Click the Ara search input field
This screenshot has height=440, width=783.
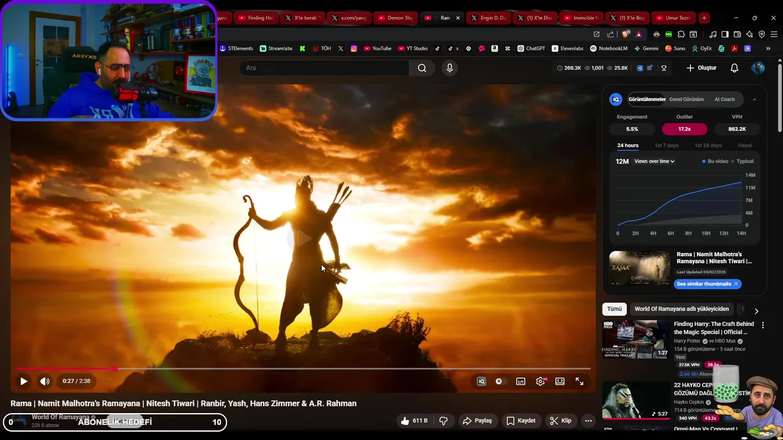point(324,68)
